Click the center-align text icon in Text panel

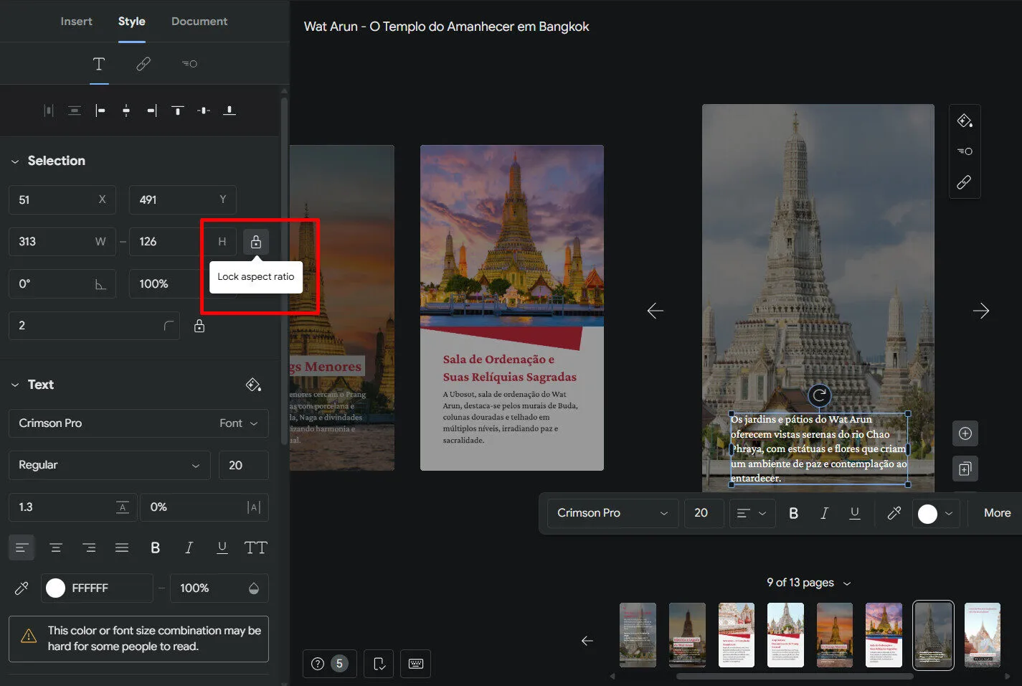(x=55, y=548)
